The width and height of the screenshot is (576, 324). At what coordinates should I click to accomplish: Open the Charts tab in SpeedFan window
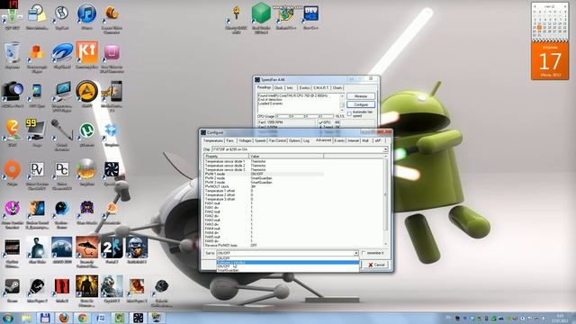coord(337,88)
